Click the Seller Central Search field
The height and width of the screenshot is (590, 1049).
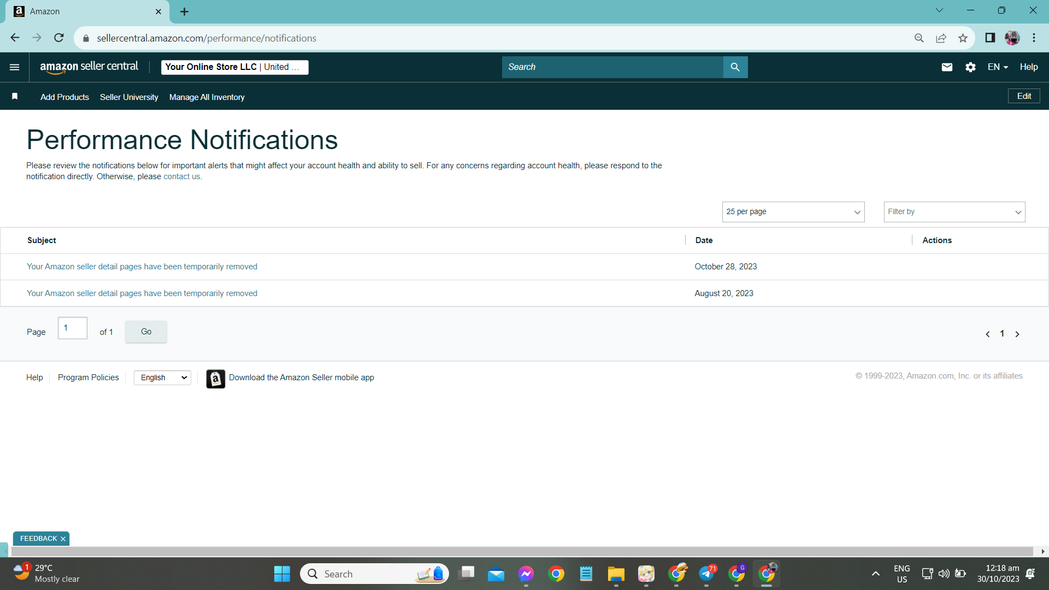612,67
